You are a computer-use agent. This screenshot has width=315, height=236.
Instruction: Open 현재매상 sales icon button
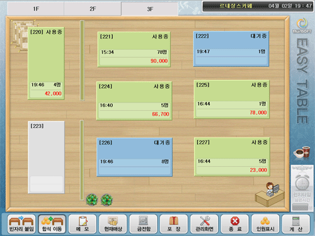point(113,224)
